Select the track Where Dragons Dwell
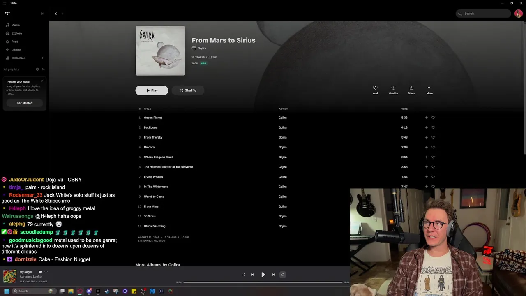The height and width of the screenshot is (296, 526). tap(158, 157)
